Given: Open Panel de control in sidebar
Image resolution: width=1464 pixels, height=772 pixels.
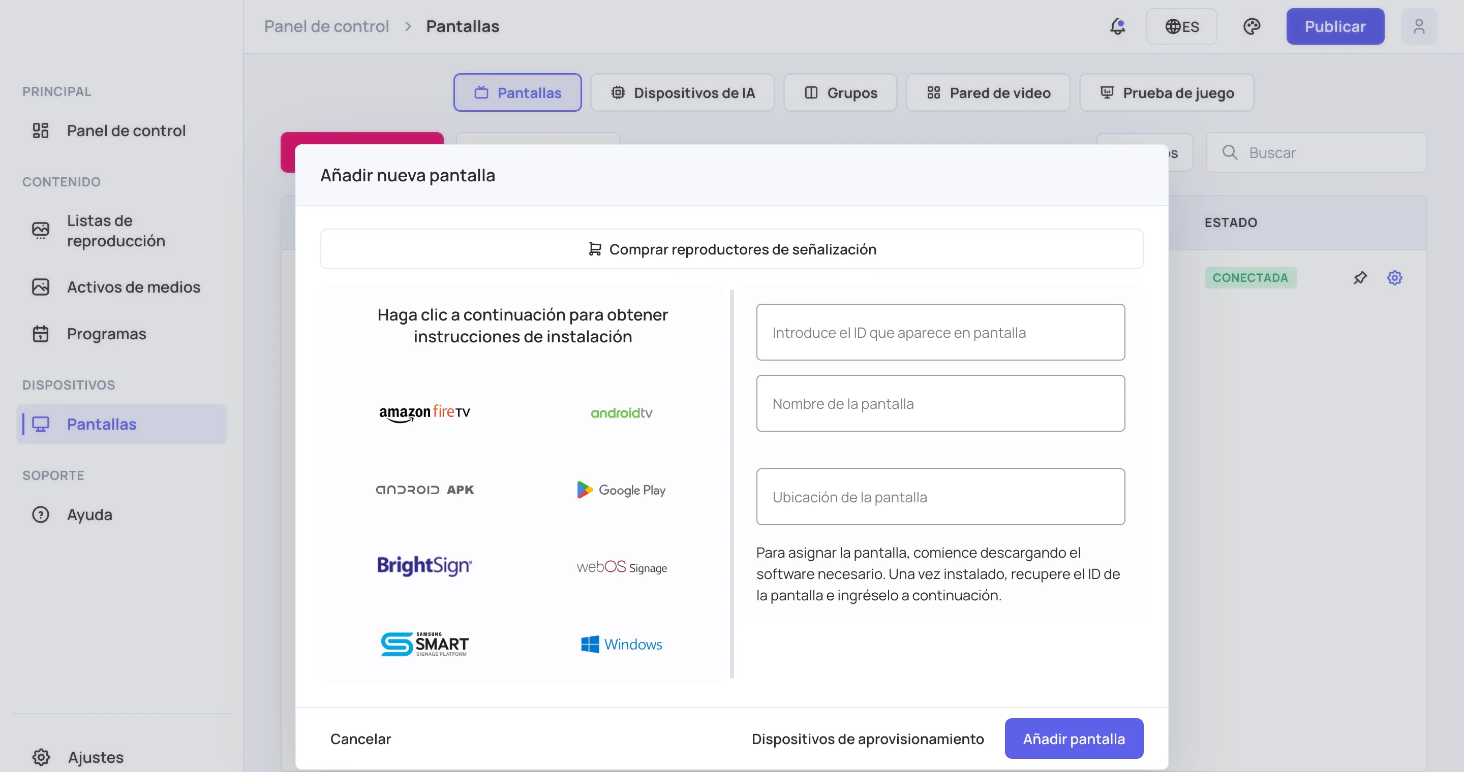Looking at the screenshot, I should pos(121,131).
